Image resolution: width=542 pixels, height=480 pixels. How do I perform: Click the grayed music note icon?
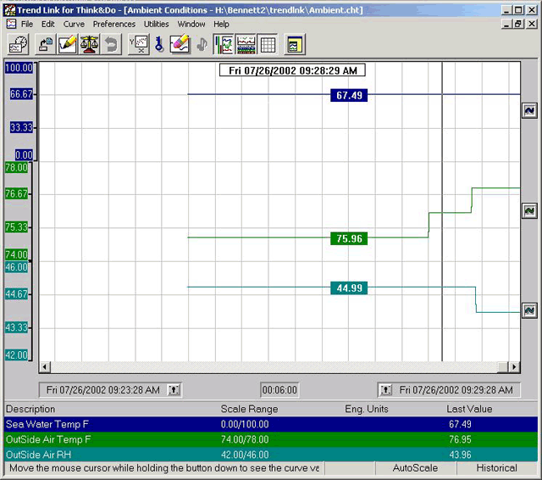click(x=202, y=44)
